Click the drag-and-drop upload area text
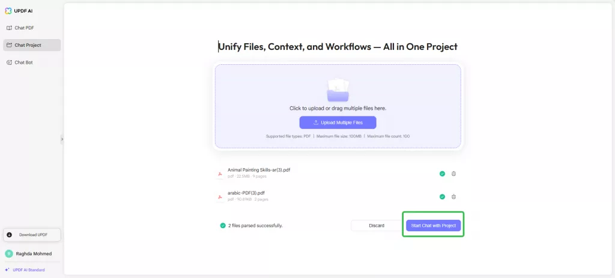 [x=338, y=108]
